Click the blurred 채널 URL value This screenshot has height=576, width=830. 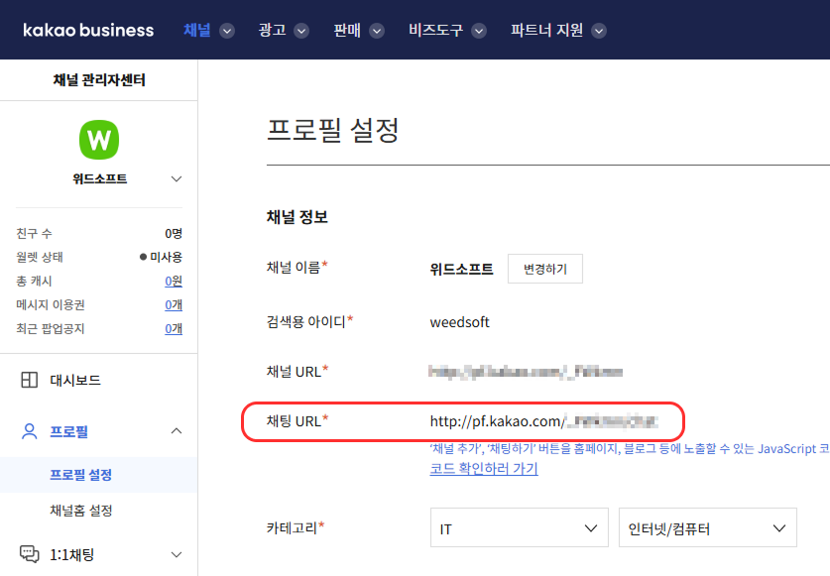pyautogui.click(x=526, y=372)
